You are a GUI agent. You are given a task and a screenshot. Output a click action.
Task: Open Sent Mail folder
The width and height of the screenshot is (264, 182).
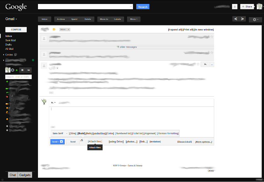[x=11, y=40]
